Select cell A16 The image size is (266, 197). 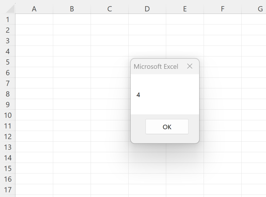[34, 179]
